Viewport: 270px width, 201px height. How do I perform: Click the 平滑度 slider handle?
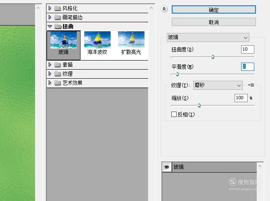177,74
